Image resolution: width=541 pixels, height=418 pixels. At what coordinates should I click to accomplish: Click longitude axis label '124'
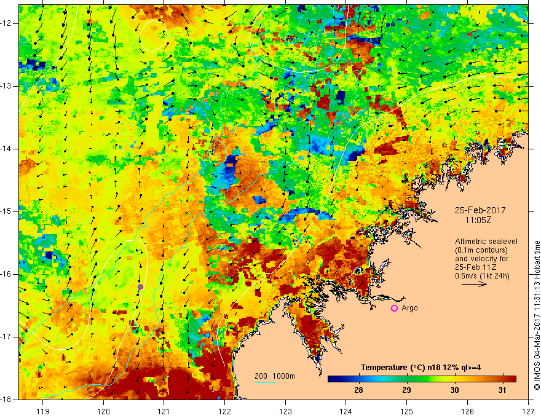(346, 411)
